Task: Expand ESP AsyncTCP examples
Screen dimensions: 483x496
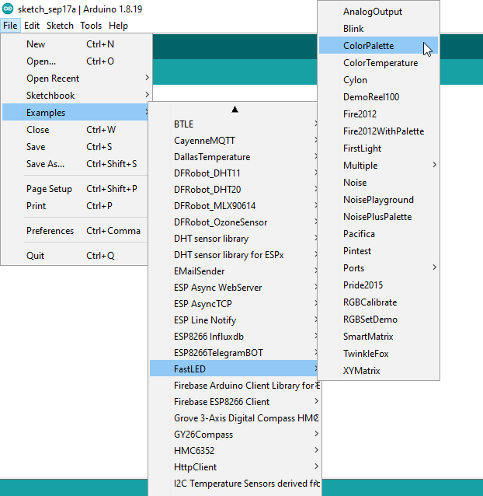Action: (x=235, y=304)
